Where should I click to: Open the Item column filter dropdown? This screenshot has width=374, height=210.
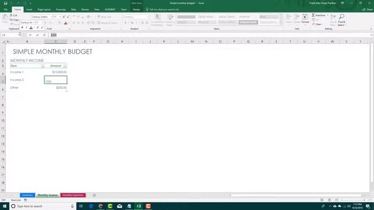coord(43,66)
